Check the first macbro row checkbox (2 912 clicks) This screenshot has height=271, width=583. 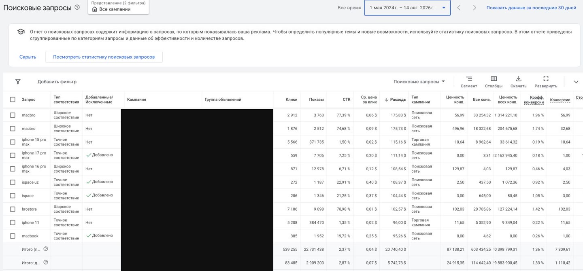pyautogui.click(x=13, y=115)
